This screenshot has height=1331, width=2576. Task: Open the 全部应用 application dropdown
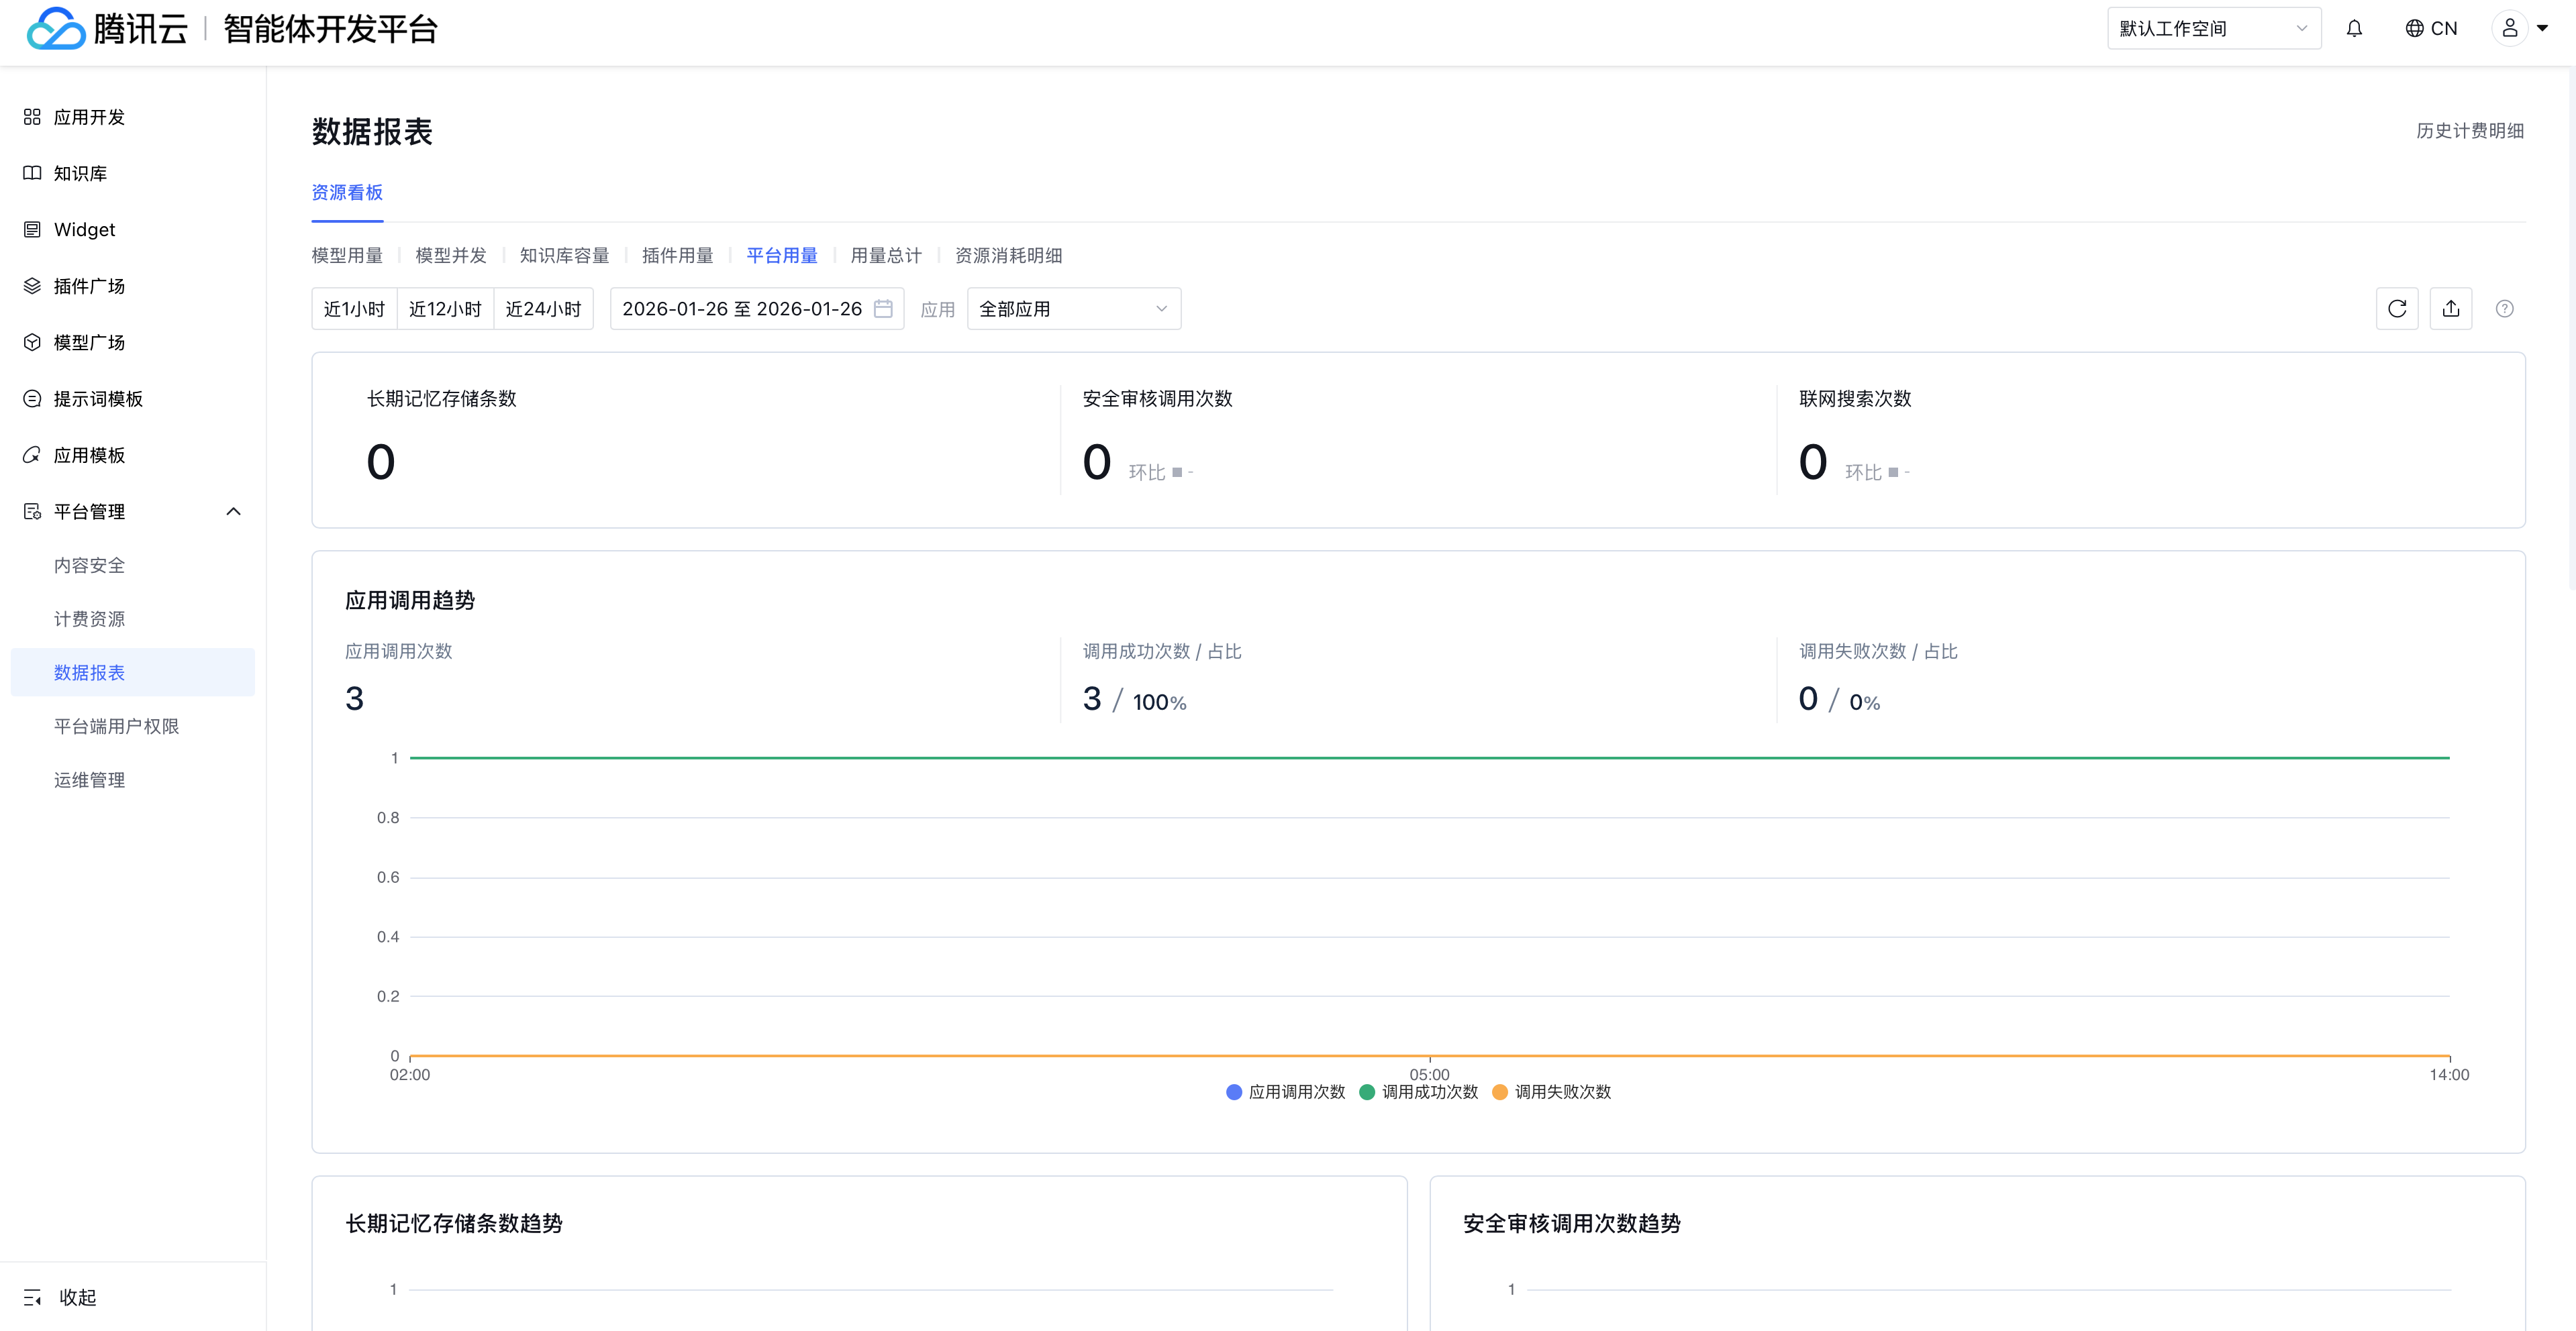(x=1073, y=309)
